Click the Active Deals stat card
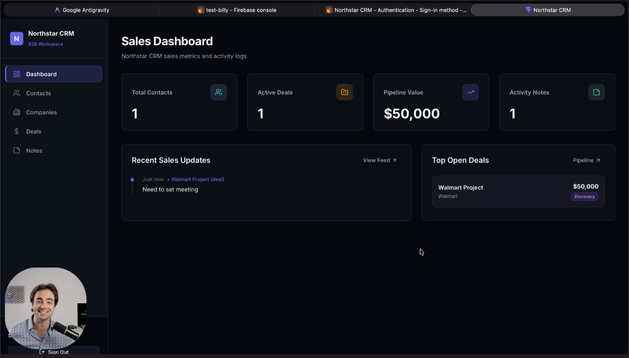Viewport: 629px width, 358px height. point(305,102)
